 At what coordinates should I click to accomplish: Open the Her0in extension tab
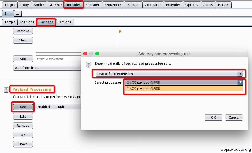[x=223, y=5]
